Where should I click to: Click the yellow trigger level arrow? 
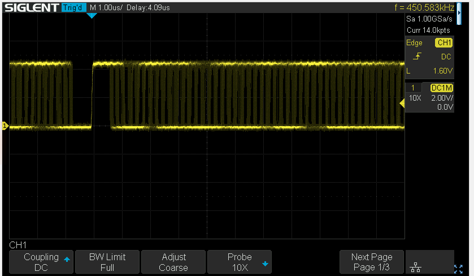point(402,103)
